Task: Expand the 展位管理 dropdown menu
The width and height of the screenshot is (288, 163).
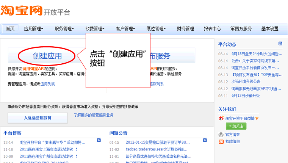Action: pos(156,29)
